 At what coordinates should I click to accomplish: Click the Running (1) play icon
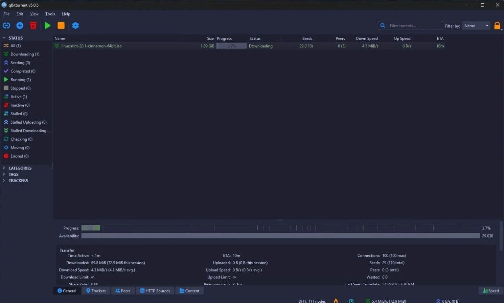[6, 80]
